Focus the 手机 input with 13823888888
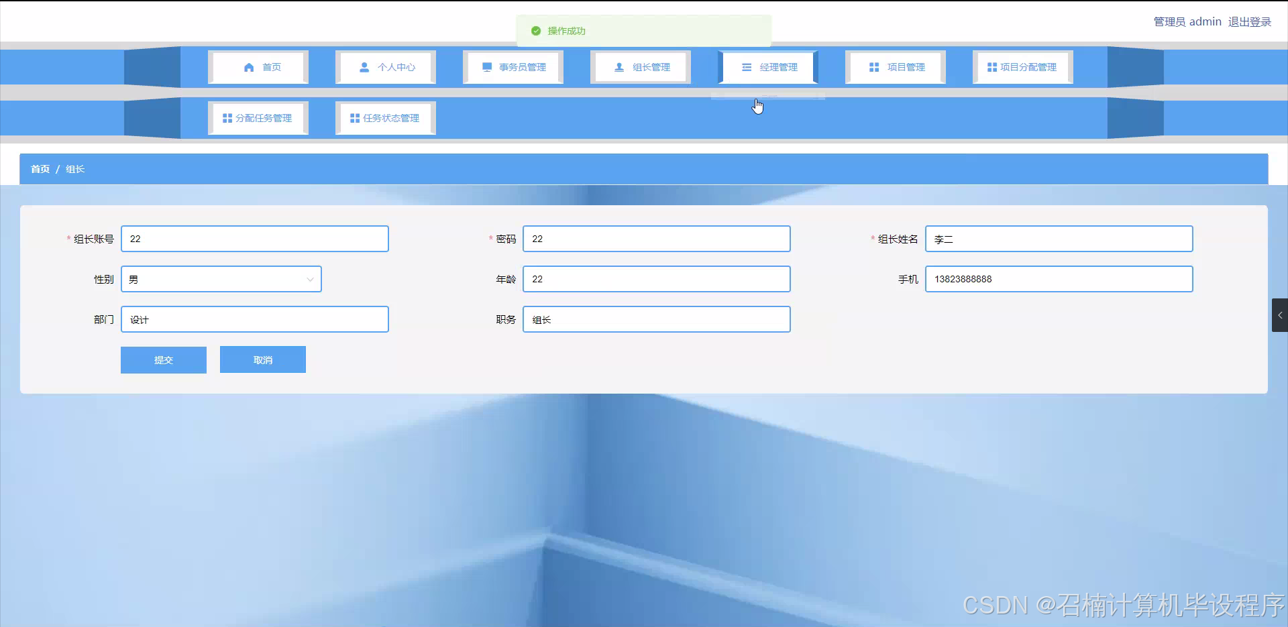 (x=1059, y=279)
